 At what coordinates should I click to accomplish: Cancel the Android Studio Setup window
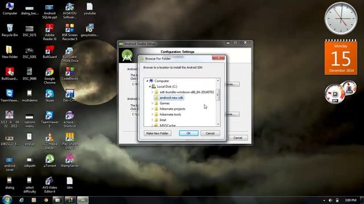[238, 138]
